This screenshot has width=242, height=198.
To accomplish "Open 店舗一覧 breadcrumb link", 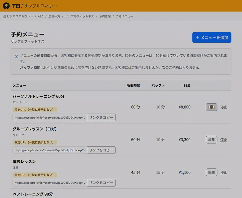I will tap(54, 16).
